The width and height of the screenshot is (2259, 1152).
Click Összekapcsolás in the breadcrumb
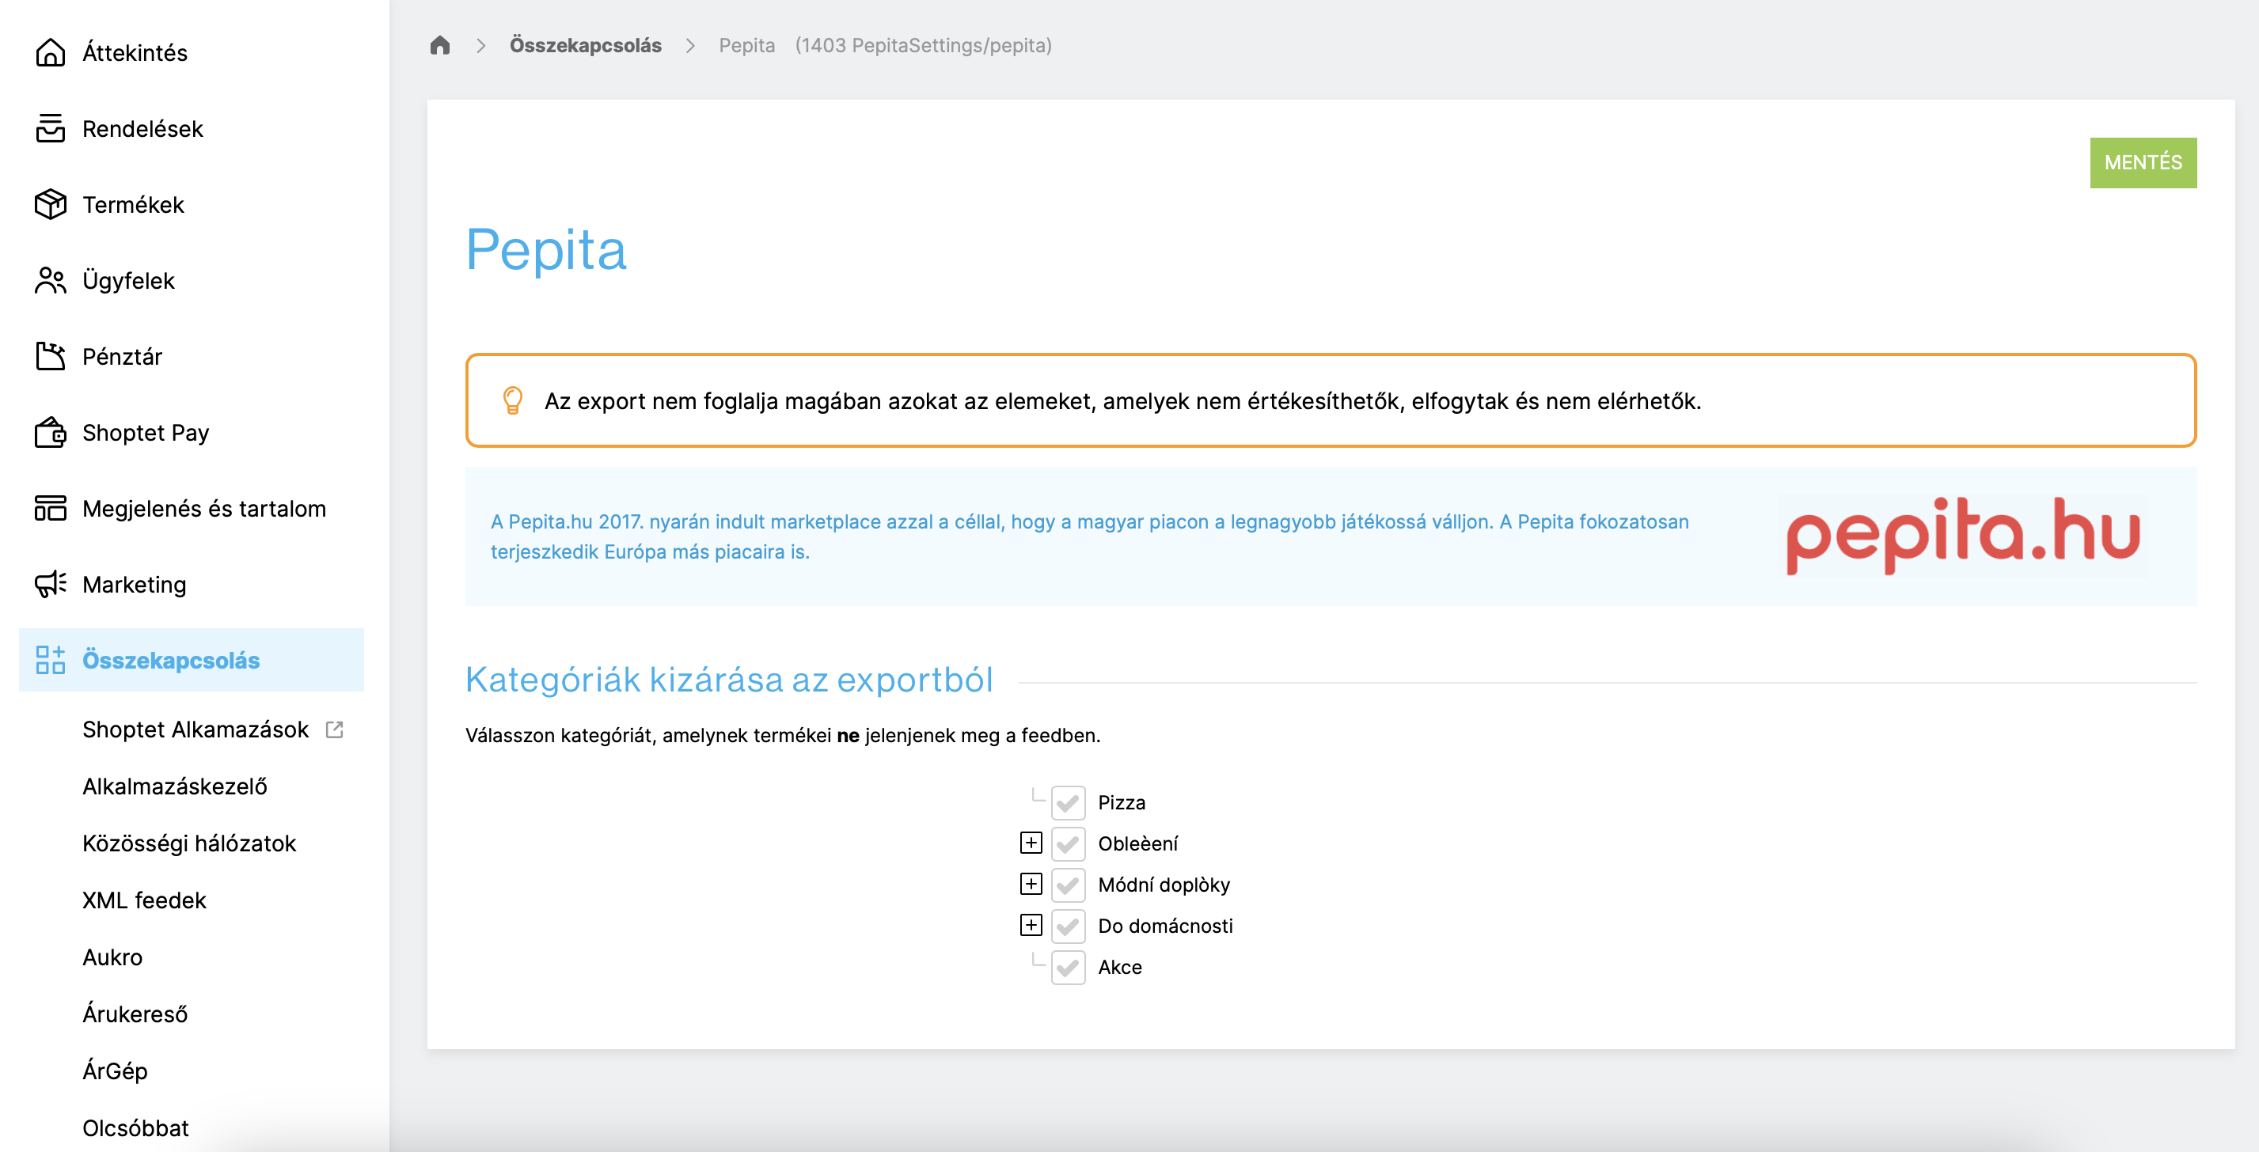[585, 45]
